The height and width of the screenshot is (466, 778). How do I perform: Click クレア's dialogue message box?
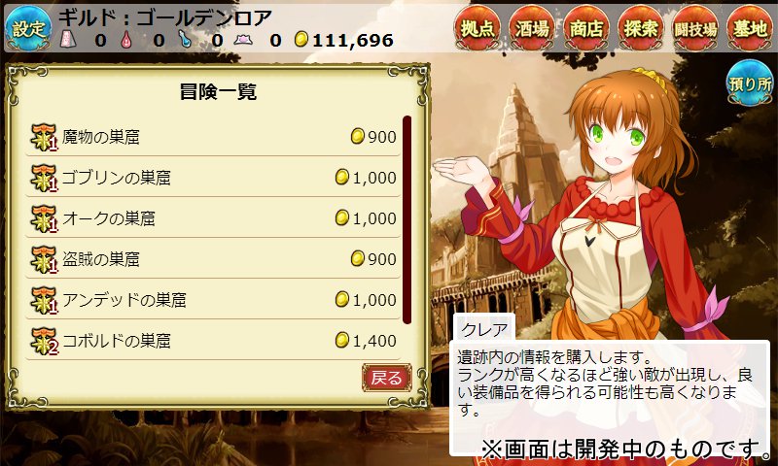pos(611,396)
